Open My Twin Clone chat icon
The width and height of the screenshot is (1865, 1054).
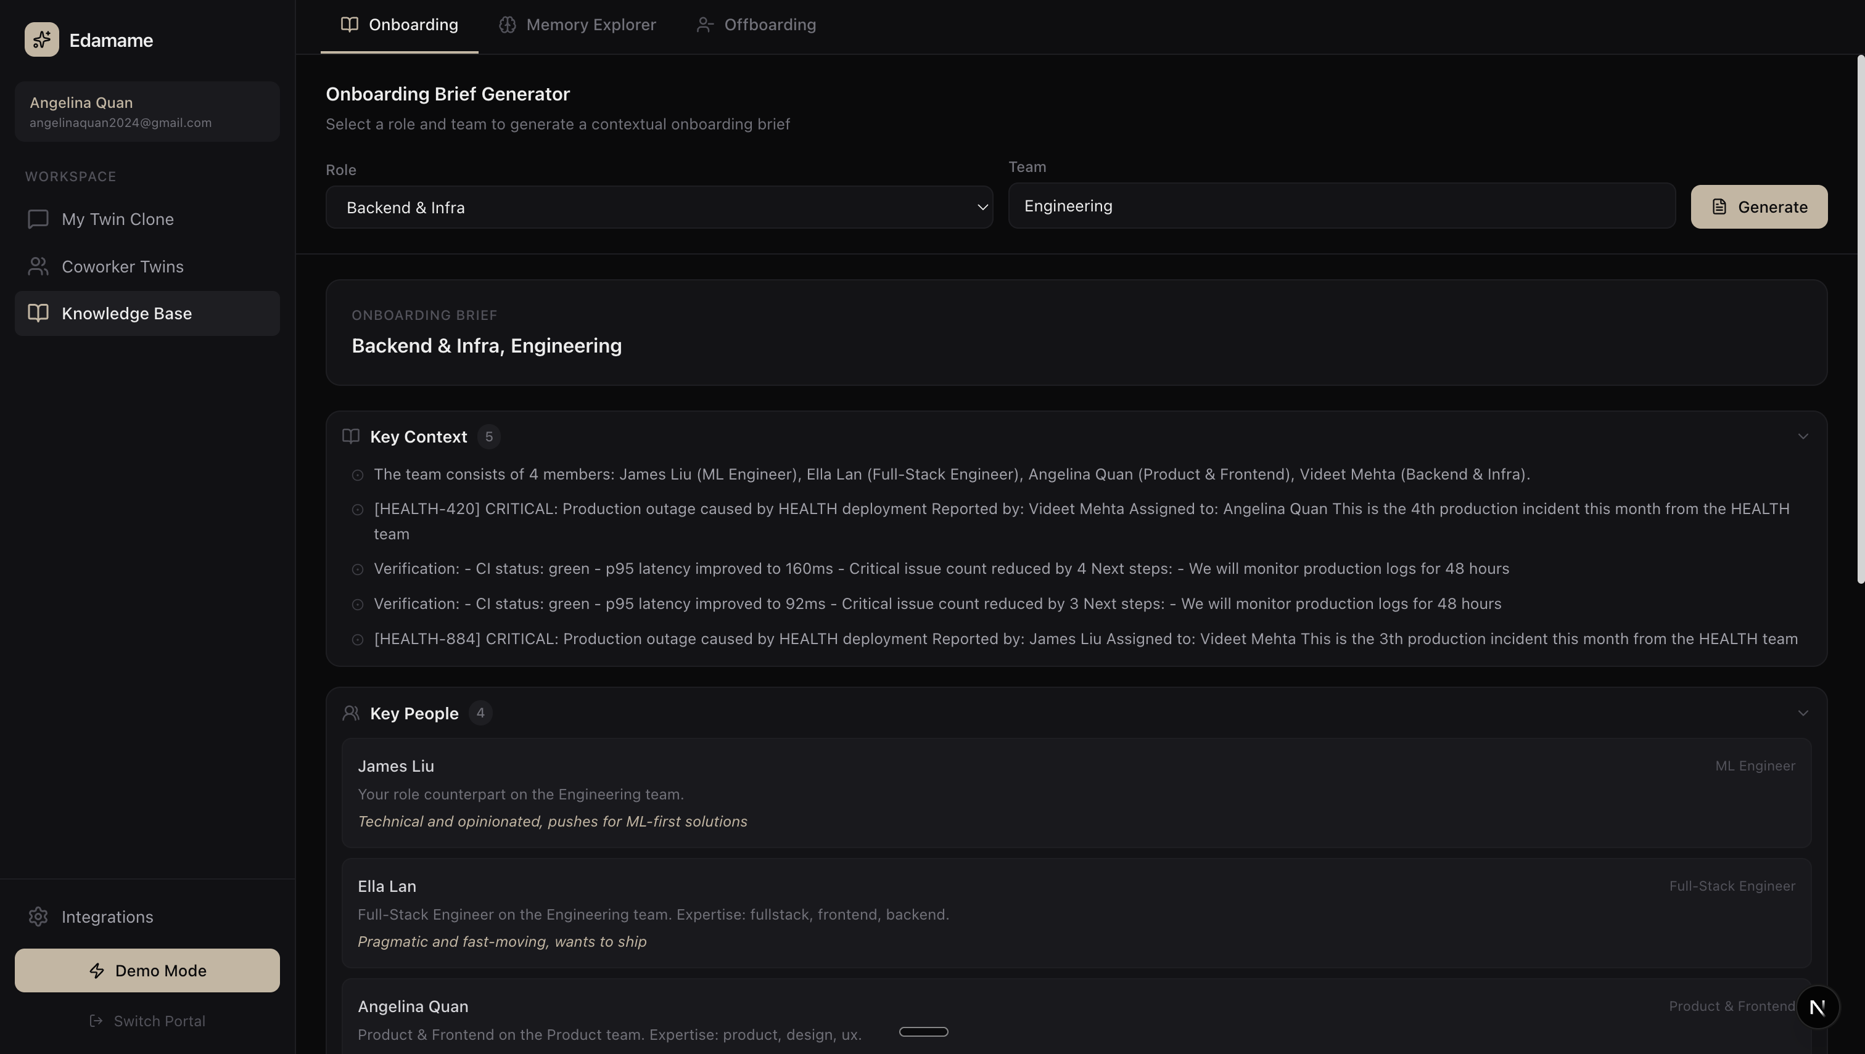click(38, 219)
